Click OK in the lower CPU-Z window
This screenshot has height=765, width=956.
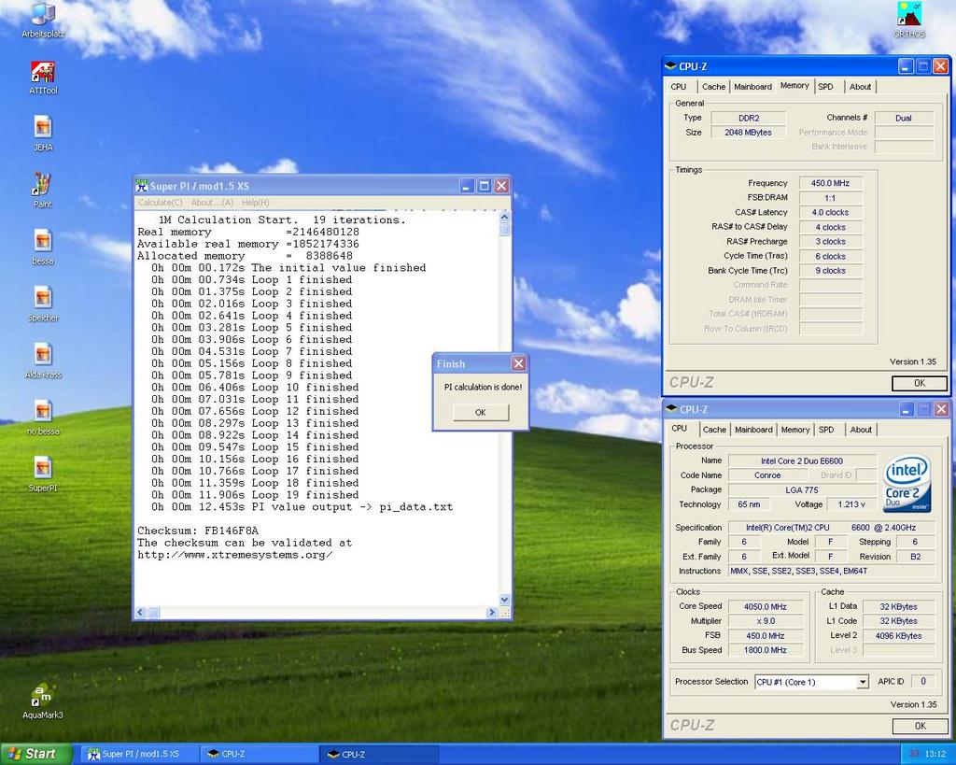(x=920, y=726)
